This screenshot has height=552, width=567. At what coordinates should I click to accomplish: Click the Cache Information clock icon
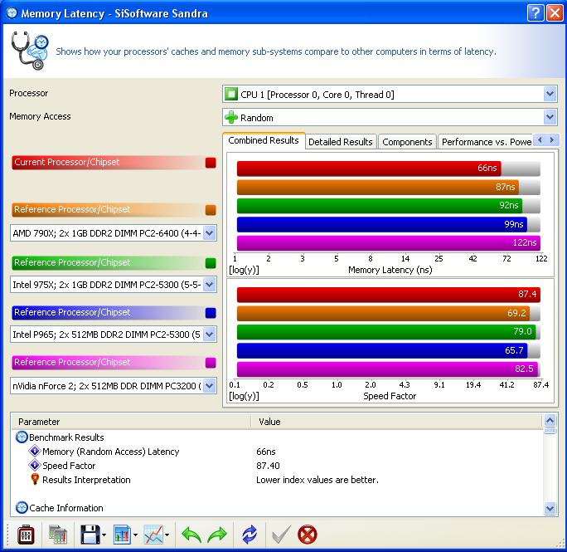(x=22, y=507)
